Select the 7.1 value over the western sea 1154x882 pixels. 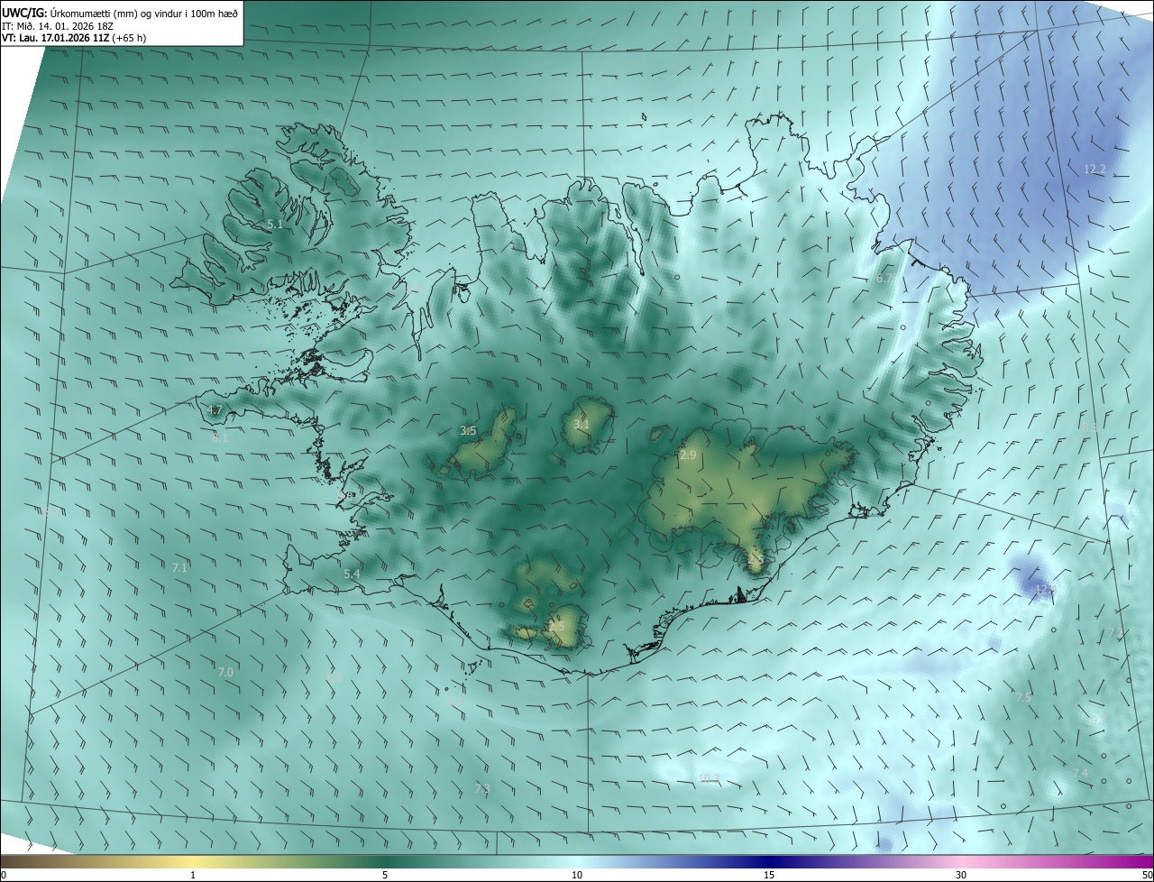tap(179, 567)
